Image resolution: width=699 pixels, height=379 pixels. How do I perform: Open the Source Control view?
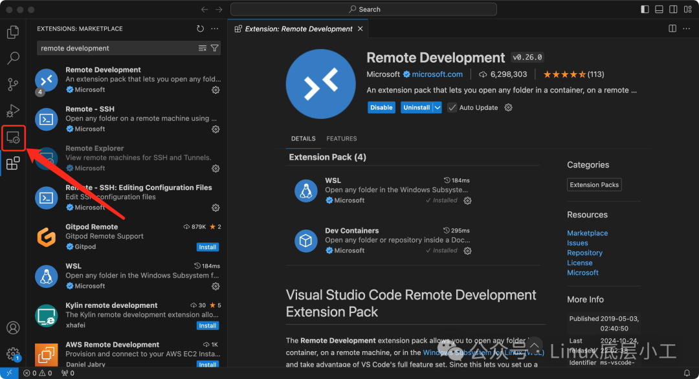point(13,84)
